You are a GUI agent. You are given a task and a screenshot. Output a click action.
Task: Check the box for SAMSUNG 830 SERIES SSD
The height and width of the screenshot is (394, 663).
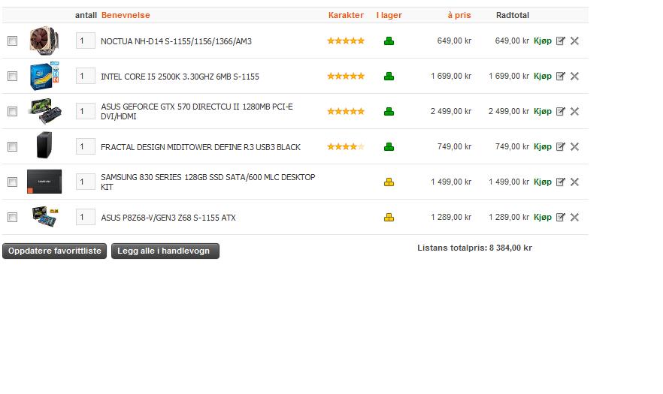pyautogui.click(x=12, y=182)
